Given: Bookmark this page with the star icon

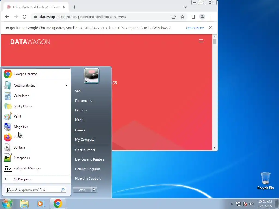Looking at the screenshot, I should pos(183,17).
